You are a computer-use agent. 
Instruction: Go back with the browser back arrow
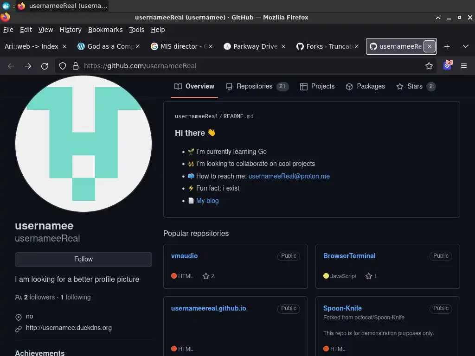[x=11, y=66]
